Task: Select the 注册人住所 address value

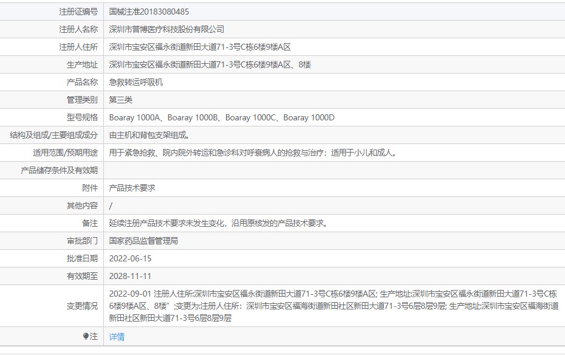Action: (x=200, y=47)
